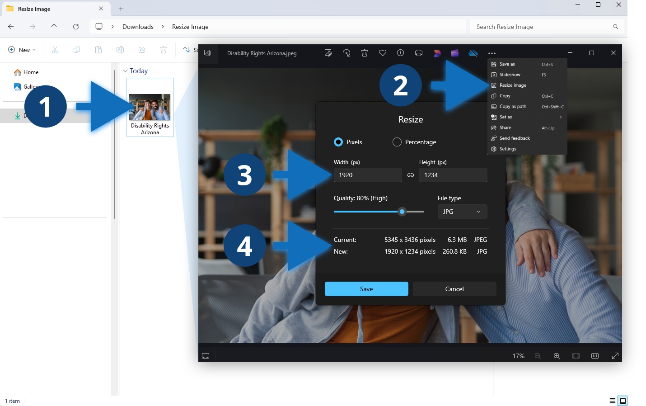Image resolution: width=646 pixels, height=406 pixels.
Task: Select the Percentage radio button
Action: coord(397,142)
